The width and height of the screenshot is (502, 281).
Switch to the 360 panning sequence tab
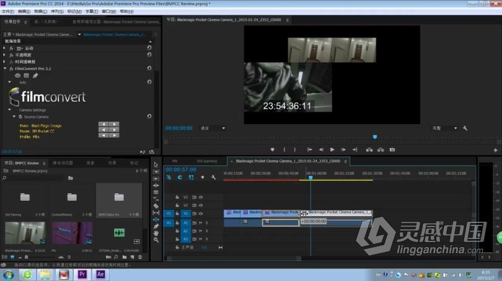pyautogui.click(x=206, y=161)
